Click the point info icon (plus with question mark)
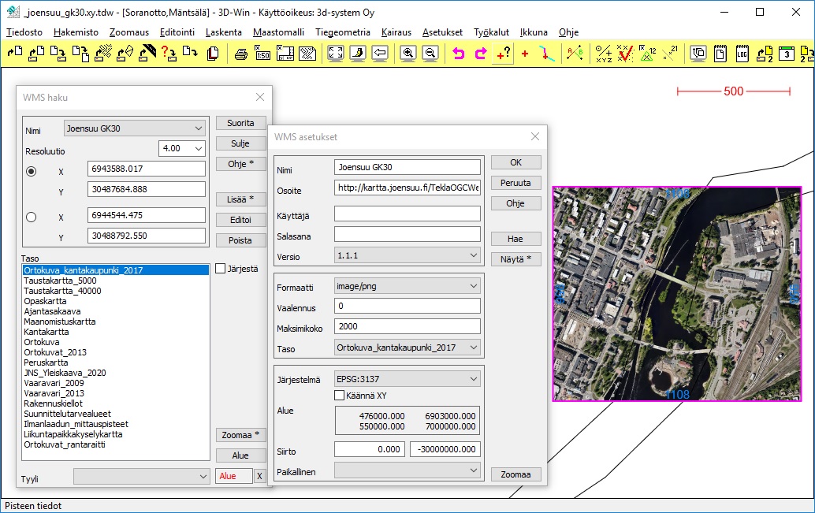Image resolution: width=815 pixels, height=513 pixels. 503,53
